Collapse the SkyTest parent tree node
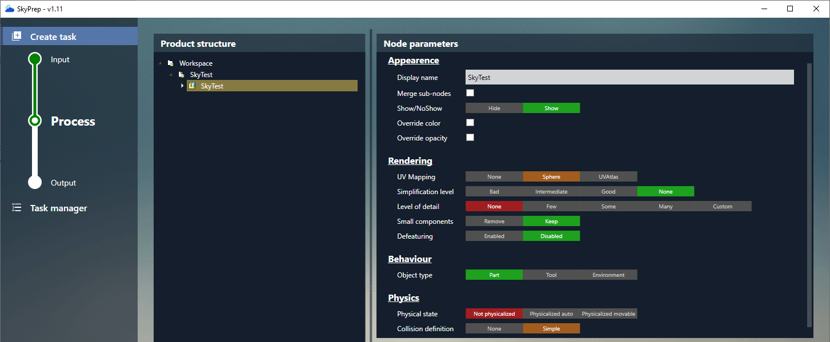This screenshot has width=830, height=342. [x=171, y=75]
